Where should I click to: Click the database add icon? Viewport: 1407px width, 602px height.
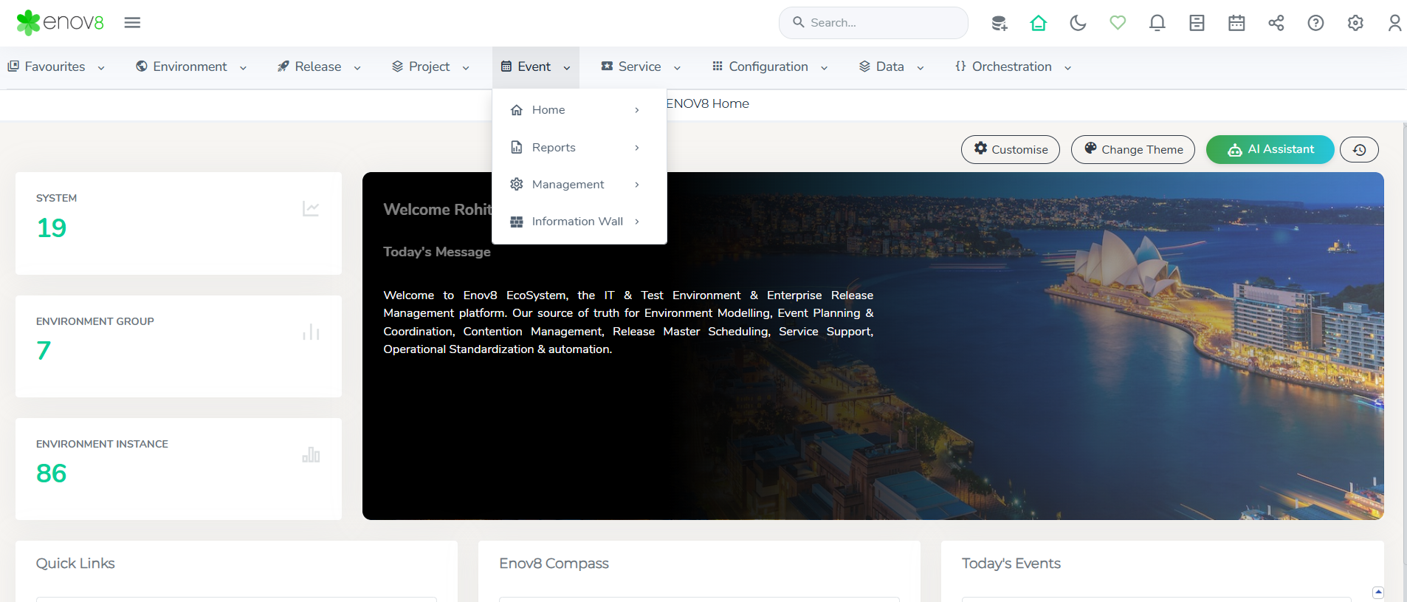(999, 23)
